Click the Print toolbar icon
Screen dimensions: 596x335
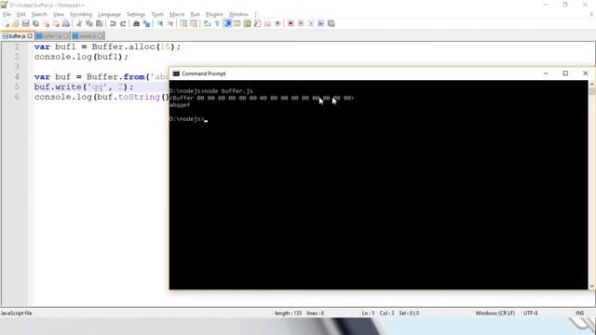pyautogui.click(x=66, y=23)
